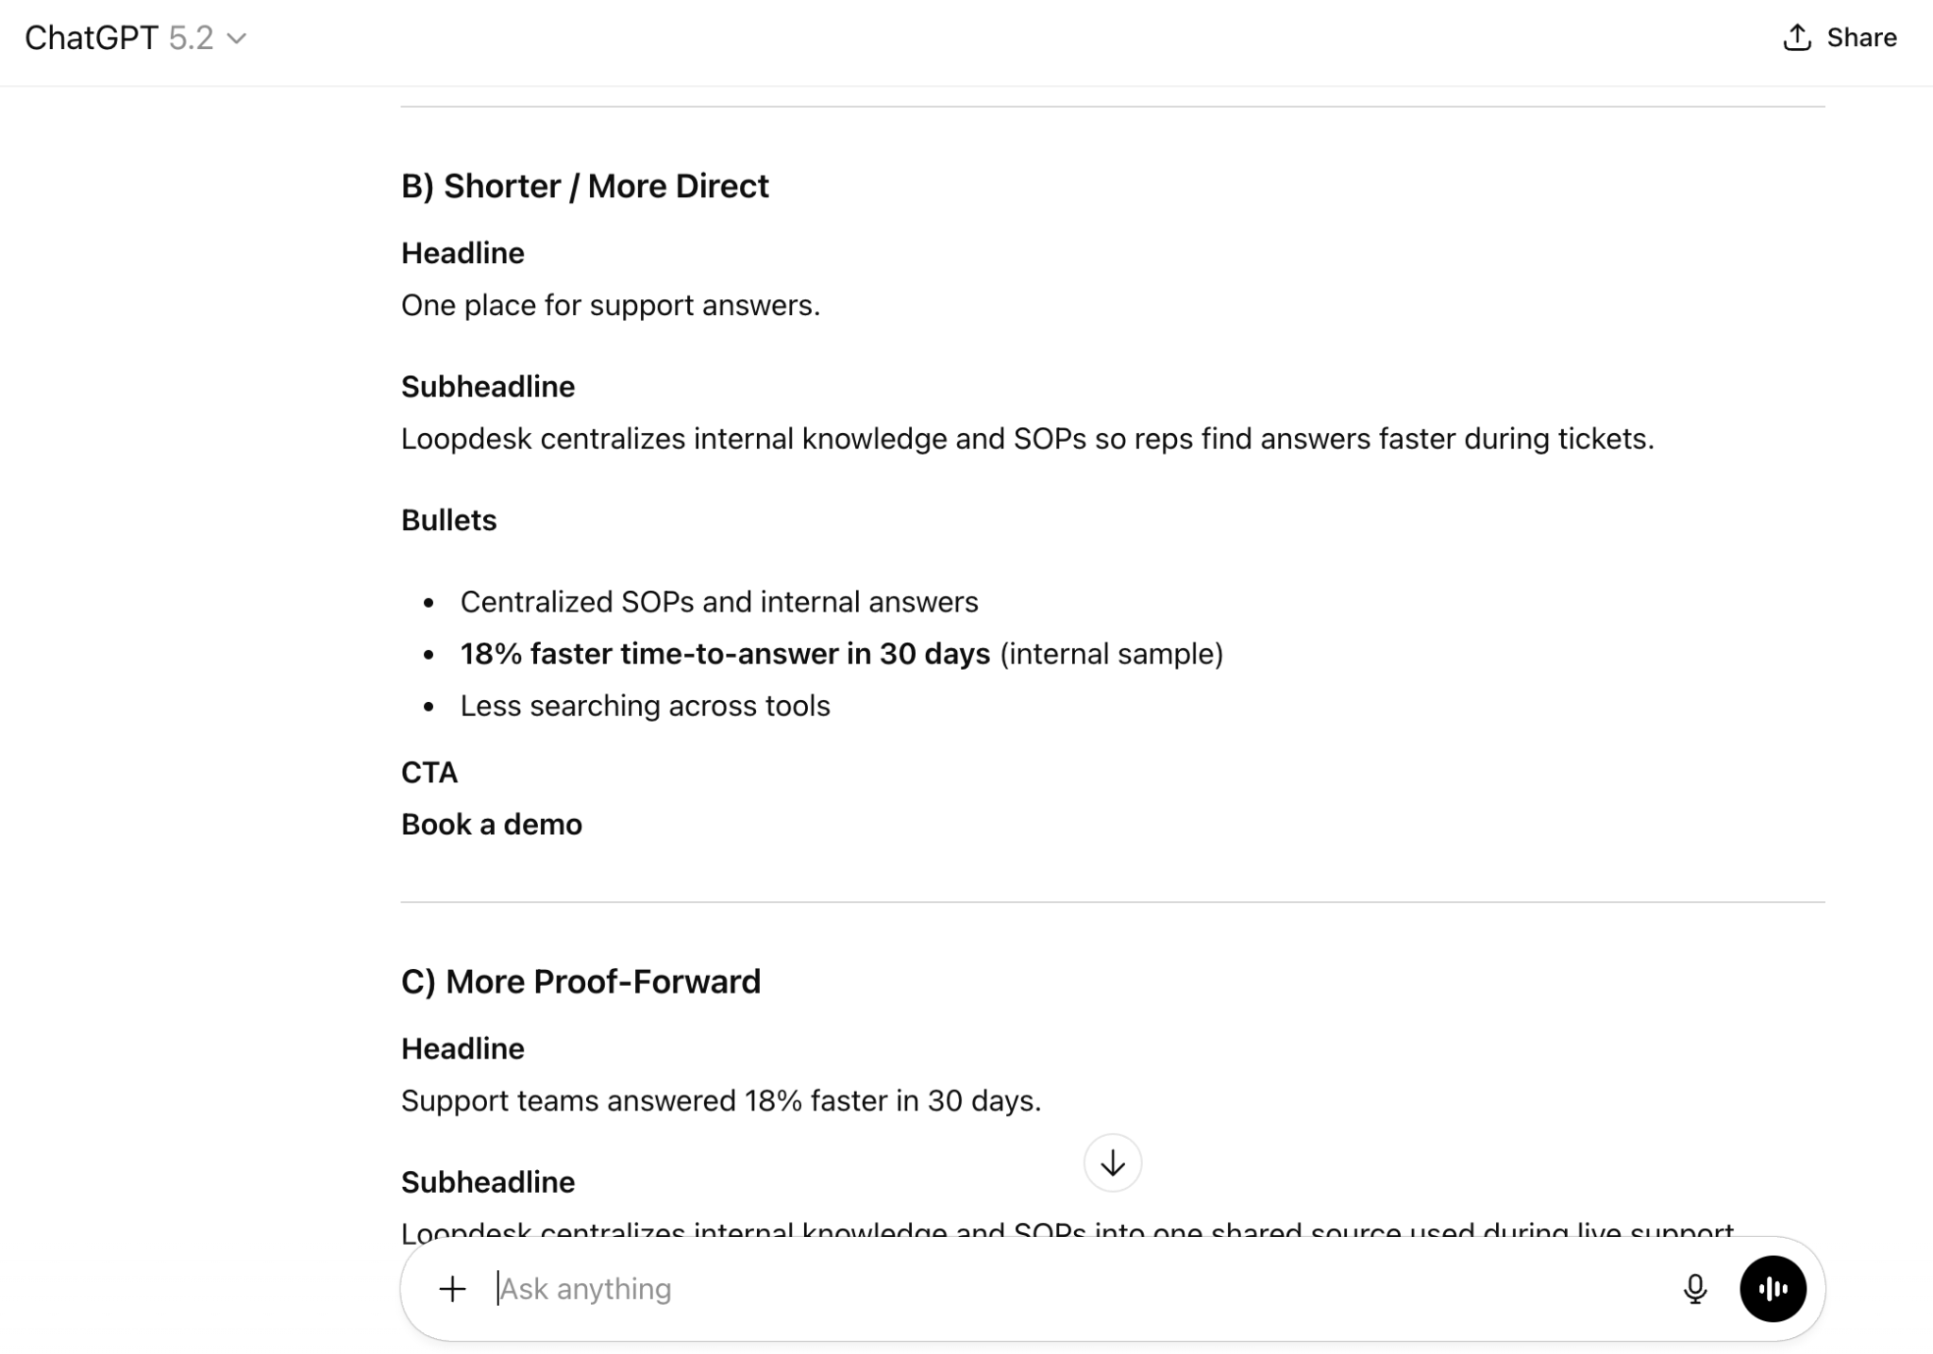The image size is (1933, 1354).
Task: Click the dictation microphone icon
Action: (x=1696, y=1288)
